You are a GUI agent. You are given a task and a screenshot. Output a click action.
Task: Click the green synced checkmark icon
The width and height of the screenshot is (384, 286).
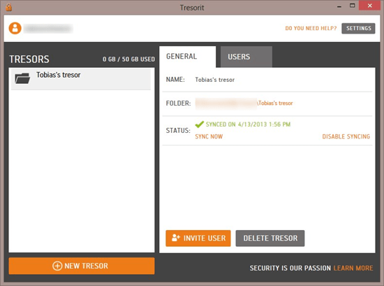point(200,124)
